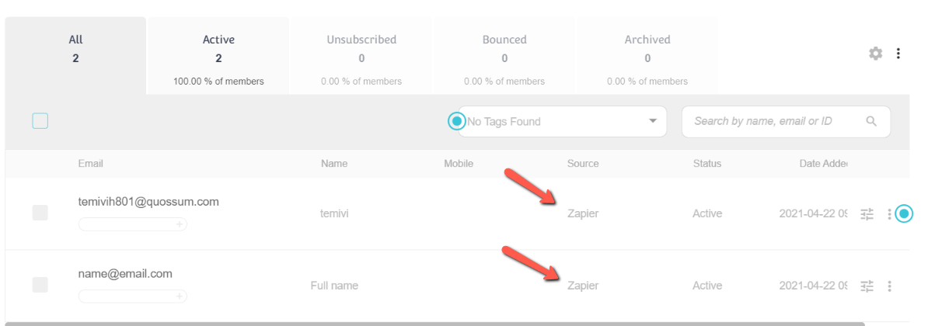Switch to the Unsubscribed tab

(x=361, y=56)
